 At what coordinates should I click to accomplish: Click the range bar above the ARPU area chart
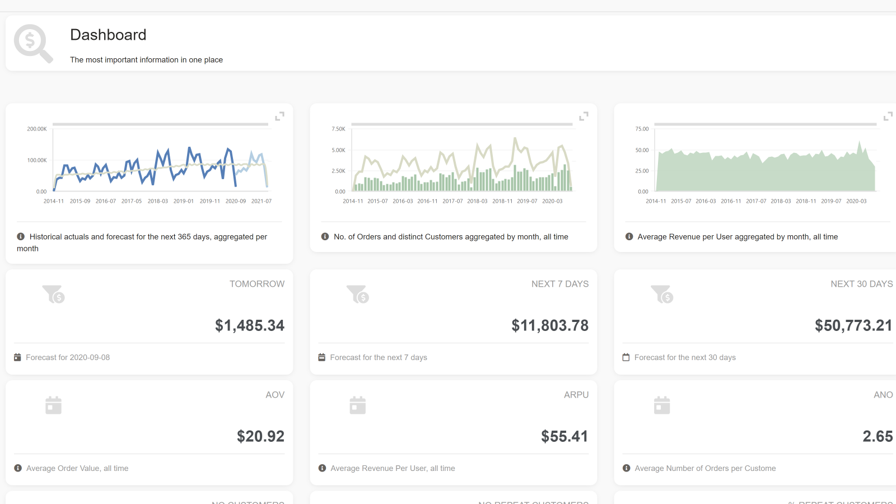pos(766,124)
